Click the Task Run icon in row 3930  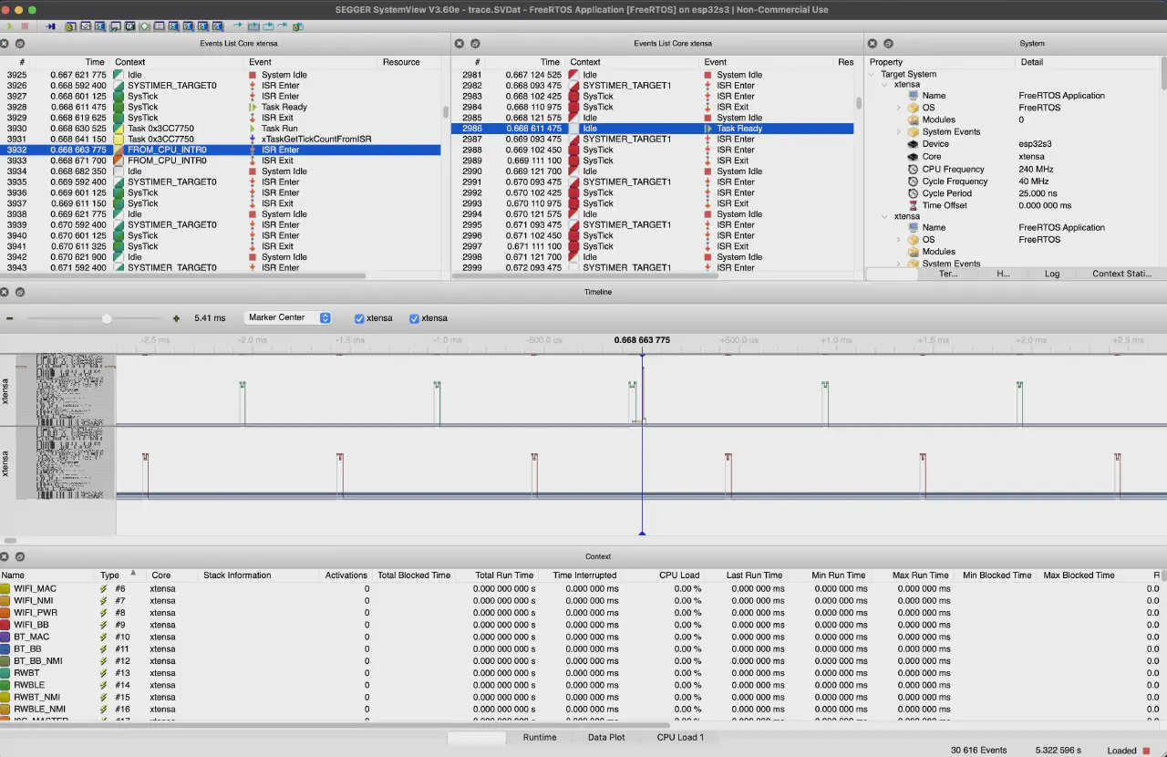253,129
